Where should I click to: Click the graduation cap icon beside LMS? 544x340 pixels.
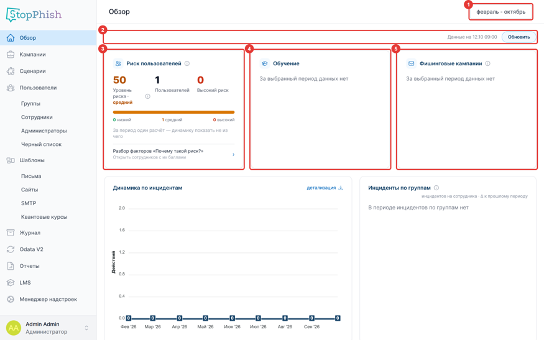pyautogui.click(x=11, y=283)
